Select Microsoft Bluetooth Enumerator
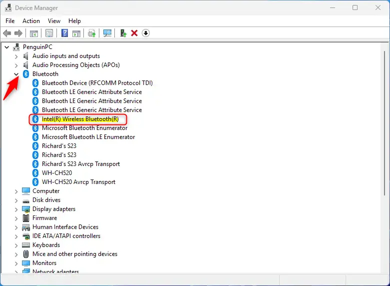The image size is (390, 286). 84,128
